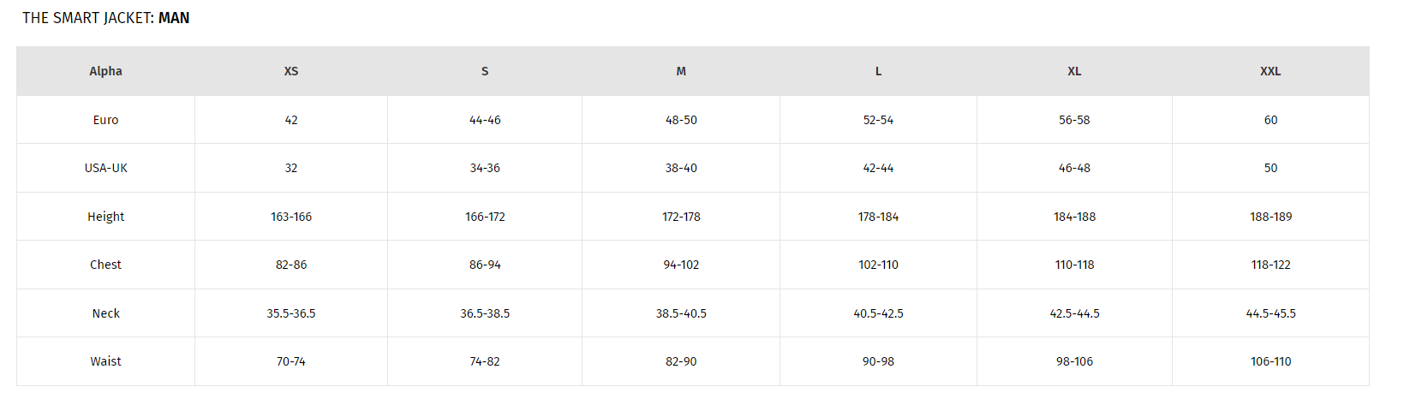Select the Chest row label

[105, 265]
